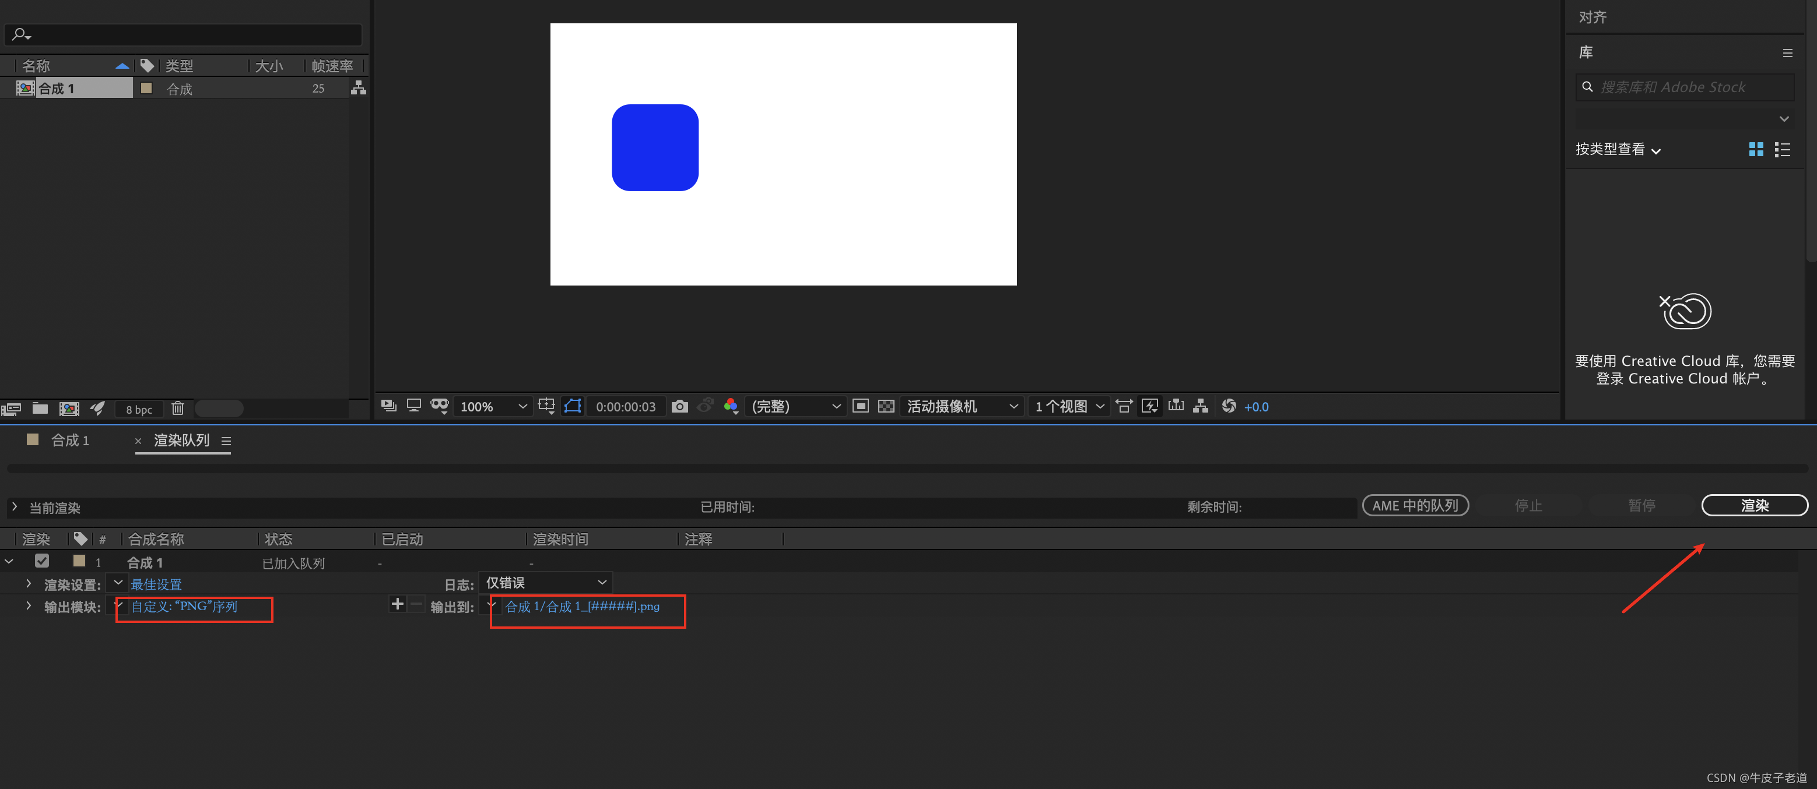Expand the 当前渲染 details section
The height and width of the screenshot is (789, 1817).
tap(14, 507)
